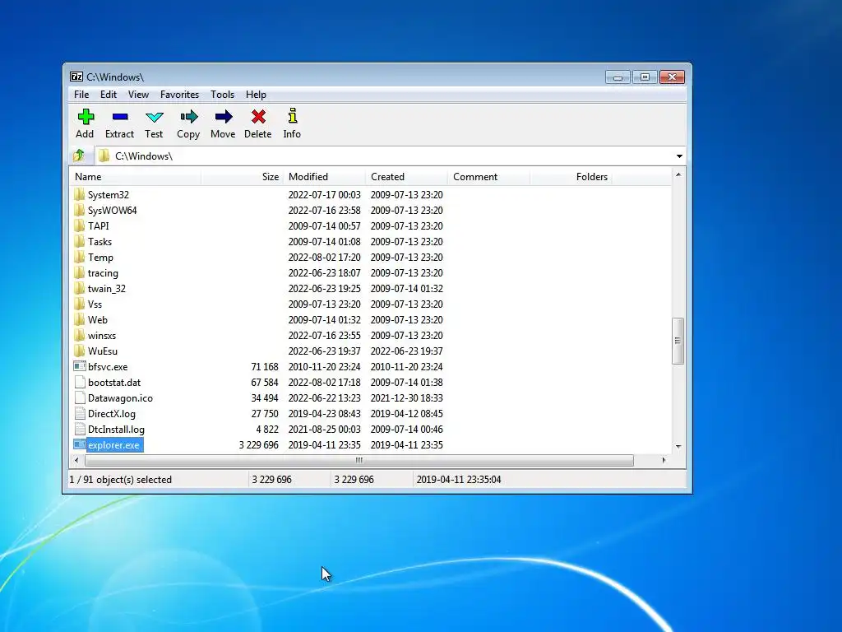This screenshot has width=842, height=632.
Task: Click the TAPI folder icon
Action: [x=80, y=225]
